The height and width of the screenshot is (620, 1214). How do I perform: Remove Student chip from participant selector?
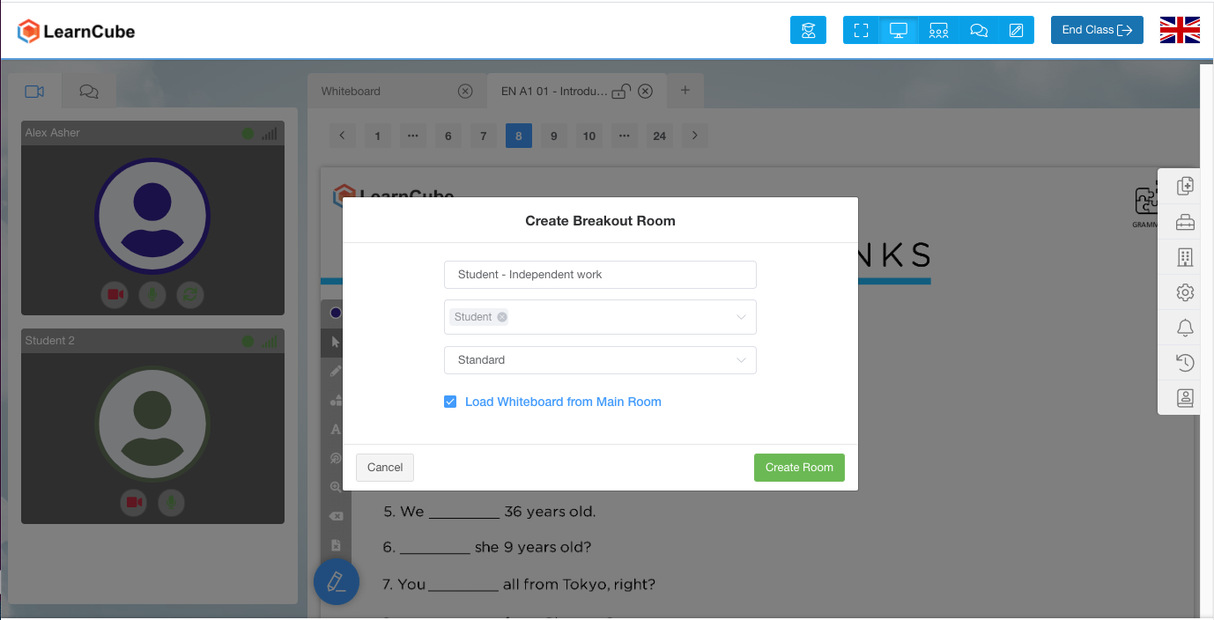click(x=502, y=317)
